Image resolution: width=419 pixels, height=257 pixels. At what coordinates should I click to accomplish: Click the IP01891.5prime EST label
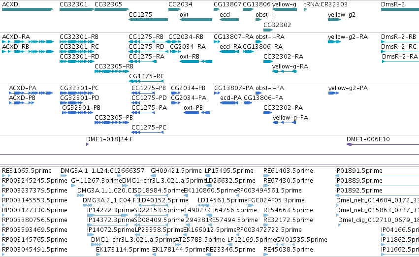coord(359,171)
